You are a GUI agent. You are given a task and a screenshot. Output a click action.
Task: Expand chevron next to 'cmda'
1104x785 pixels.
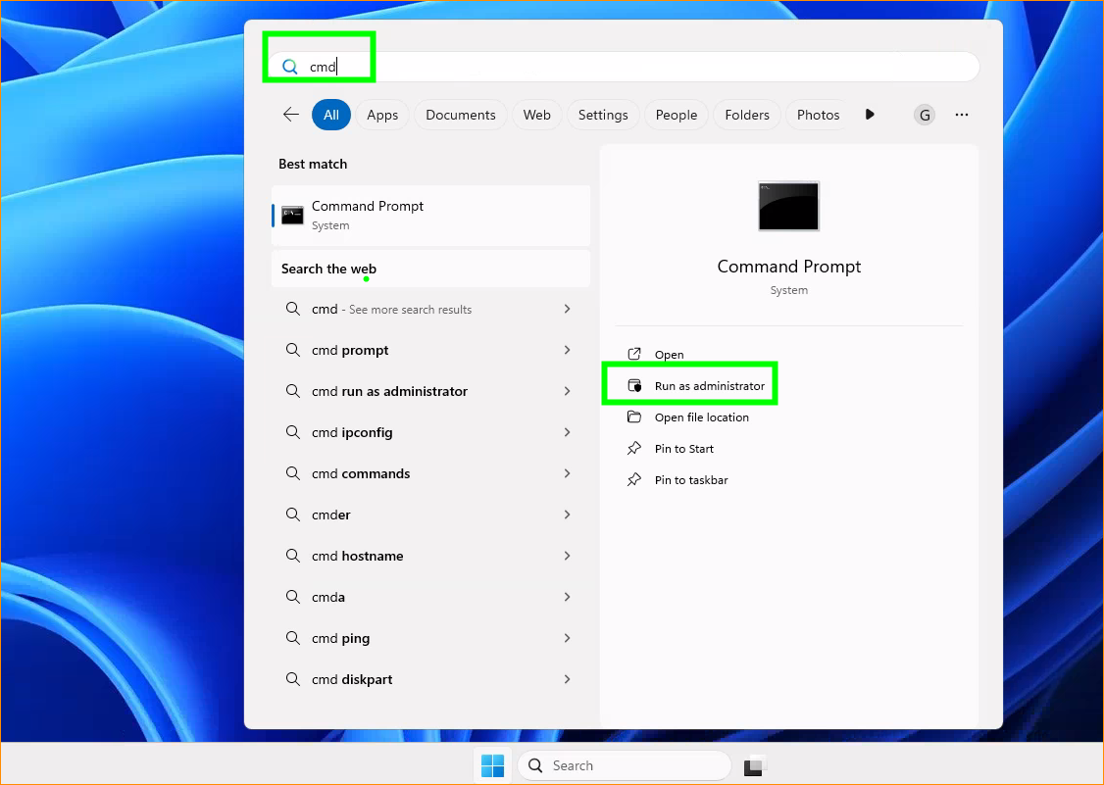[568, 597]
